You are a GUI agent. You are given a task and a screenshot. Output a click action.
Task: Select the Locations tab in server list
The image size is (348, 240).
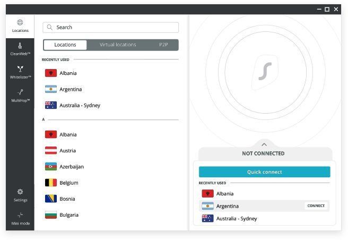65,45
